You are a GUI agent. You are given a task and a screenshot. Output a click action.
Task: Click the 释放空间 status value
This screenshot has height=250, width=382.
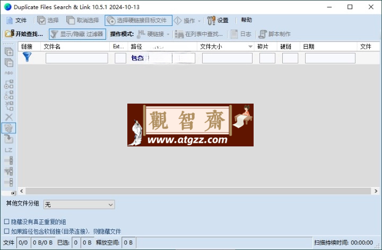[128, 243]
